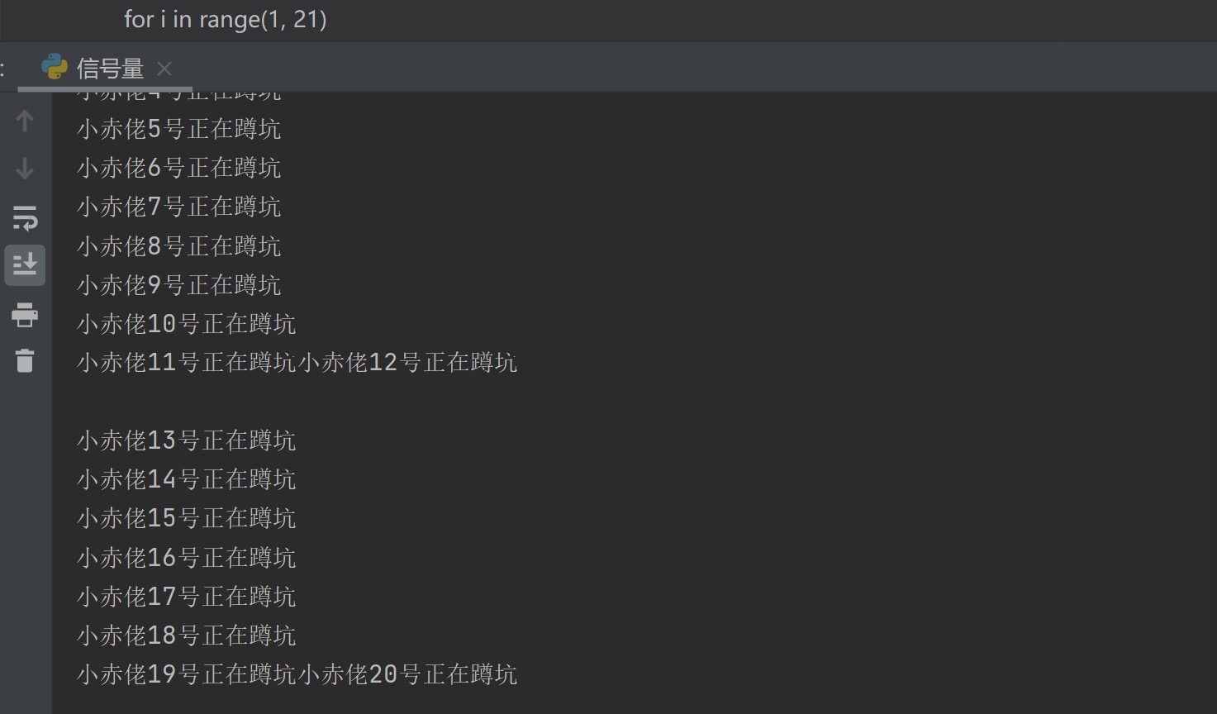Click the down stack trace arrow
1217x714 pixels.
pos(25,169)
